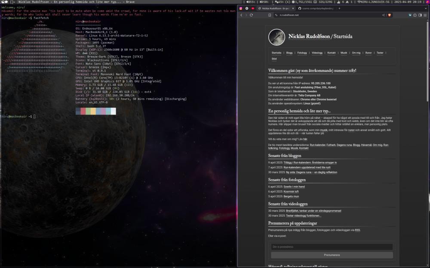430x268 pixels.
Task: Open blog post about Årstiderna smyger in
Action: pyautogui.click(x=310, y=163)
